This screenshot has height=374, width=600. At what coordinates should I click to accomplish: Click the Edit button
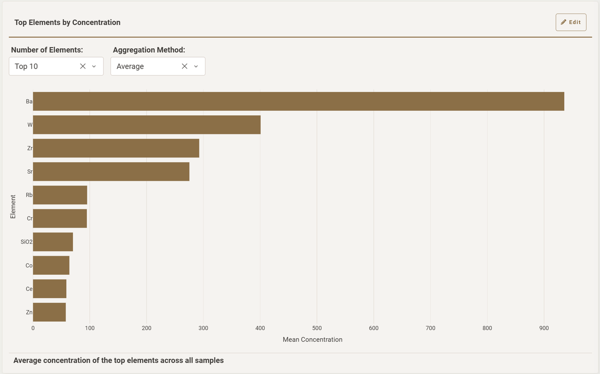571,22
